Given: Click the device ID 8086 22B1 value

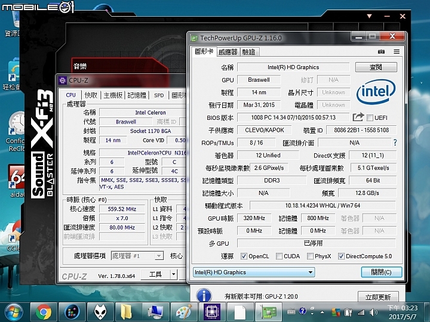Looking at the screenshot, I should (361, 130).
